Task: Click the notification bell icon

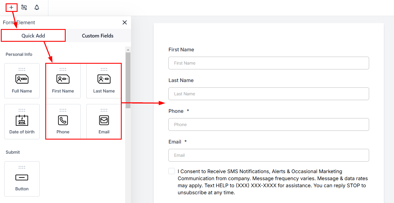Action: [37, 8]
